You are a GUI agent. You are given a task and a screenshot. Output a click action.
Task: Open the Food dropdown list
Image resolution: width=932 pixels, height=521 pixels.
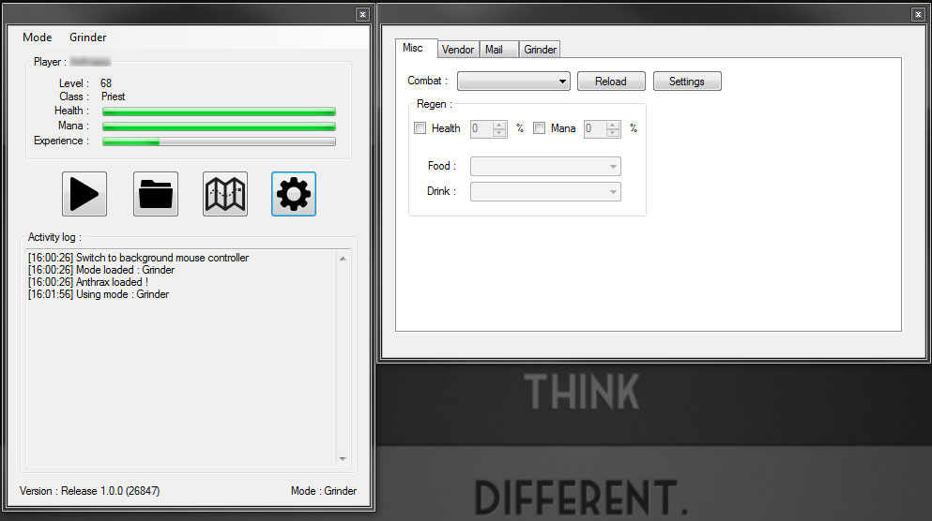pyautogui.click(x=545, y=167)
